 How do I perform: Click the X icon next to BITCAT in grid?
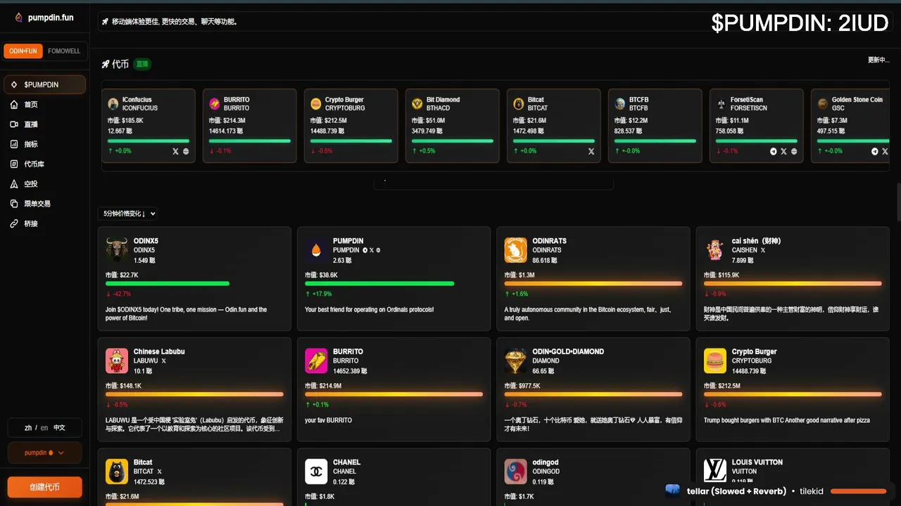point(160,472)
